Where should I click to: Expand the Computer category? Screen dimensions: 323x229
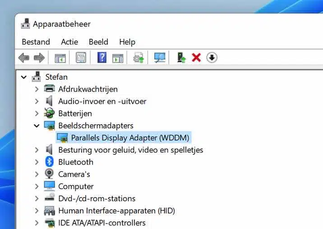tap(37, 186)
